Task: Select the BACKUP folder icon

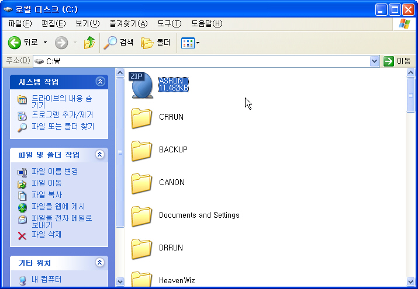Action: tap(141, 151)
